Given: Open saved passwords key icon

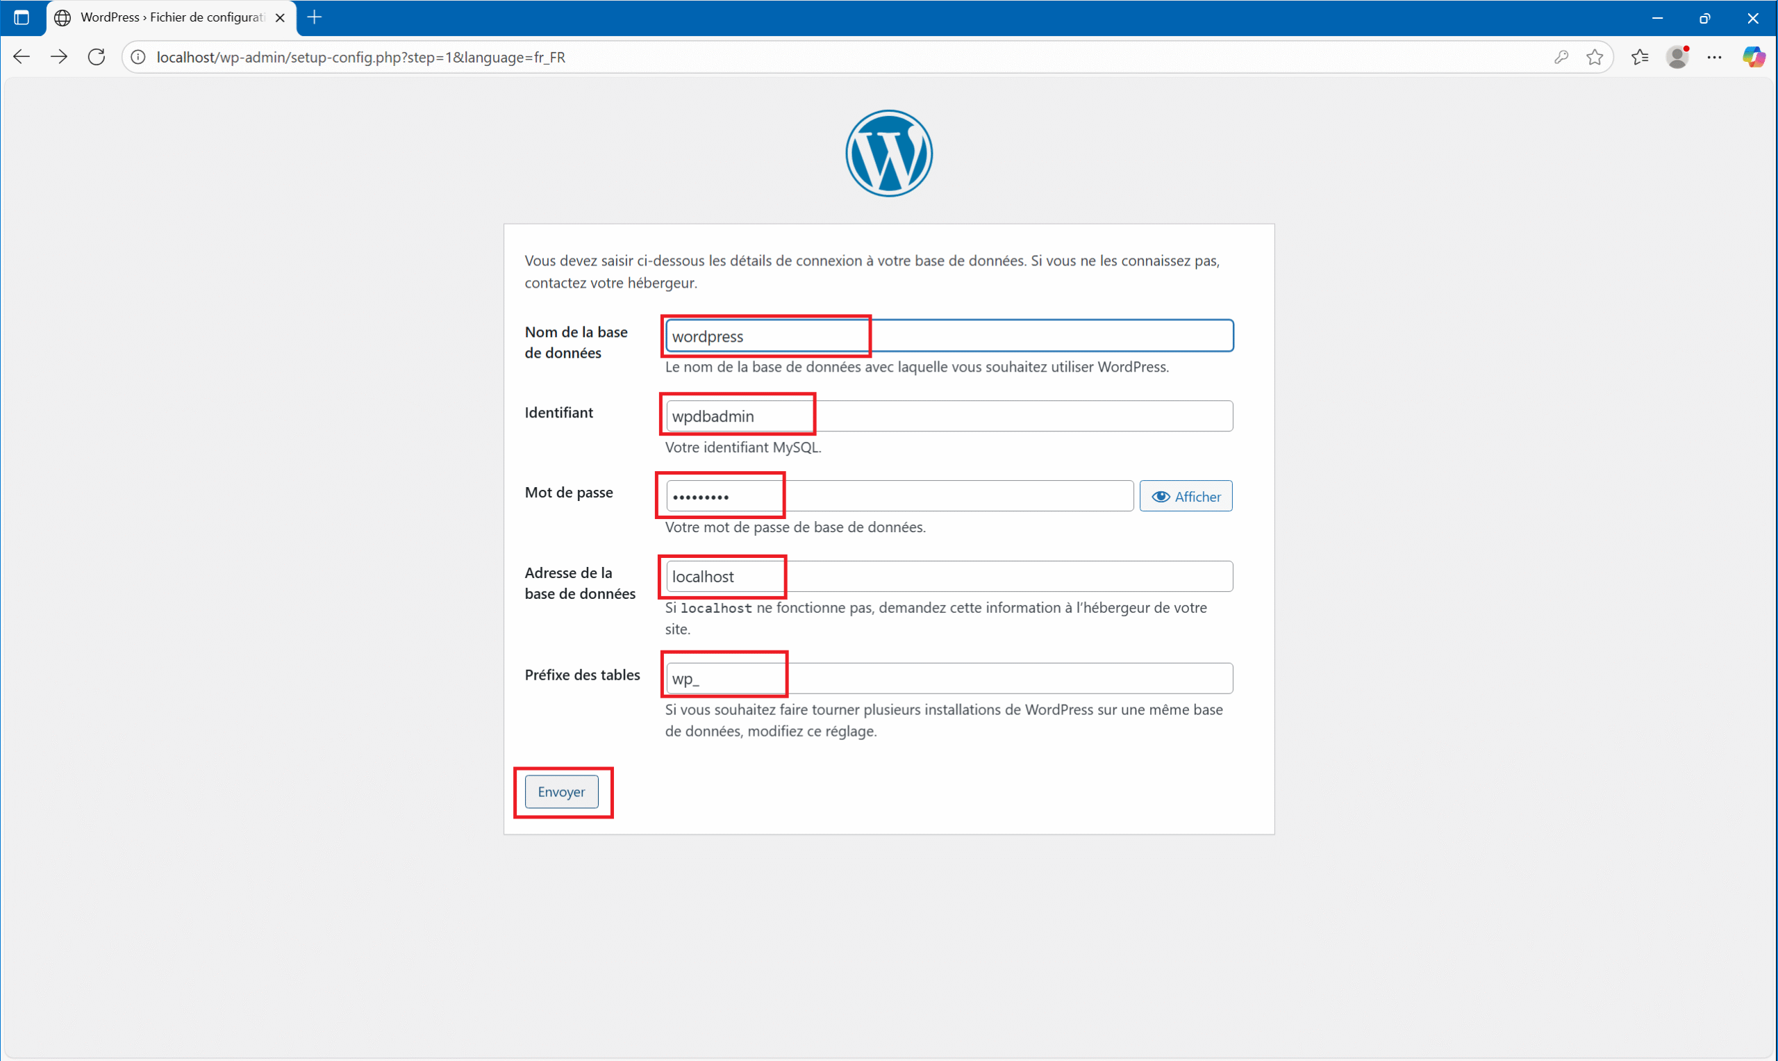Looking at the screenshot, I should (x=1561, y=57).
